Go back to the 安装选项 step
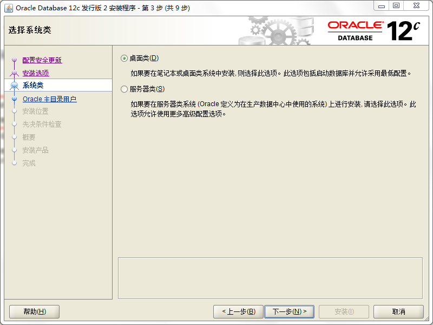This screenshot has width=433, height=325. pyautogui.click(x=36, y=73)
